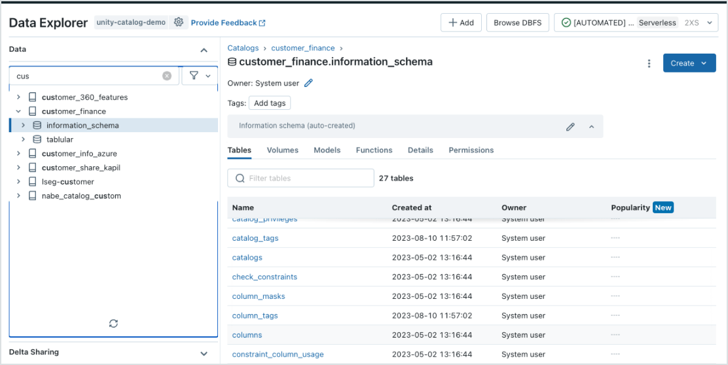Viewport: 728px width, 365px height.
Task: Switch to the Permissions tab
Action: point(471,150)
